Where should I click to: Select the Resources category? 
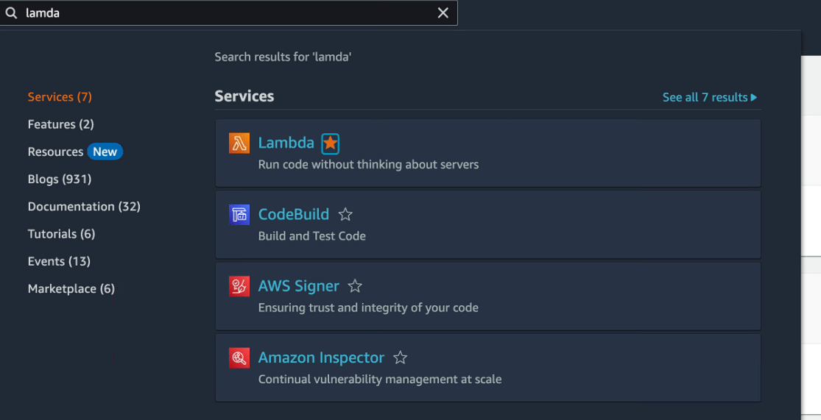click(55, 152)
